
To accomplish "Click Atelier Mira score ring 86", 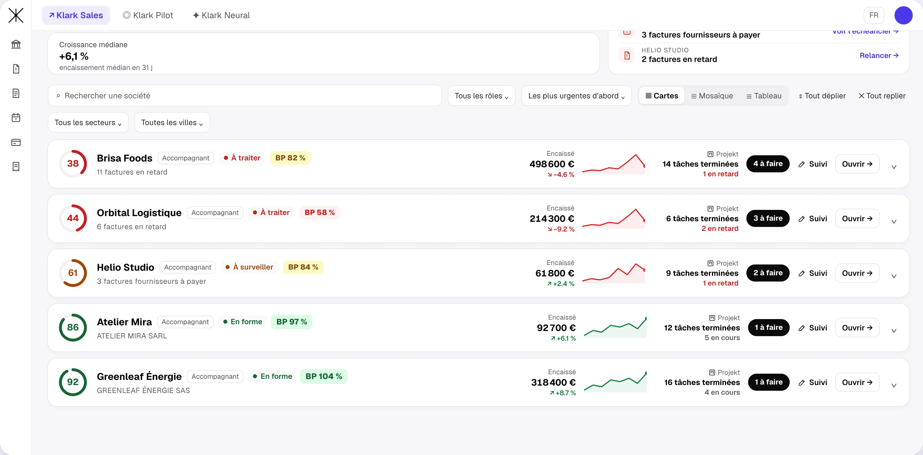I will tap(73, 327).
